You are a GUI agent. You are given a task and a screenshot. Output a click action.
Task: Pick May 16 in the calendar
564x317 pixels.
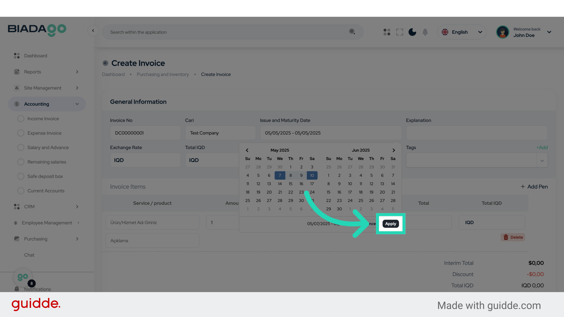pos(301,184)
